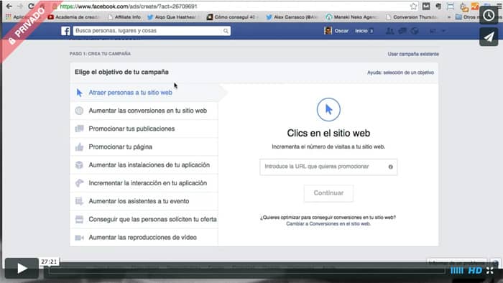
Task: Click the Continuar button
Action: coord(328,193)
